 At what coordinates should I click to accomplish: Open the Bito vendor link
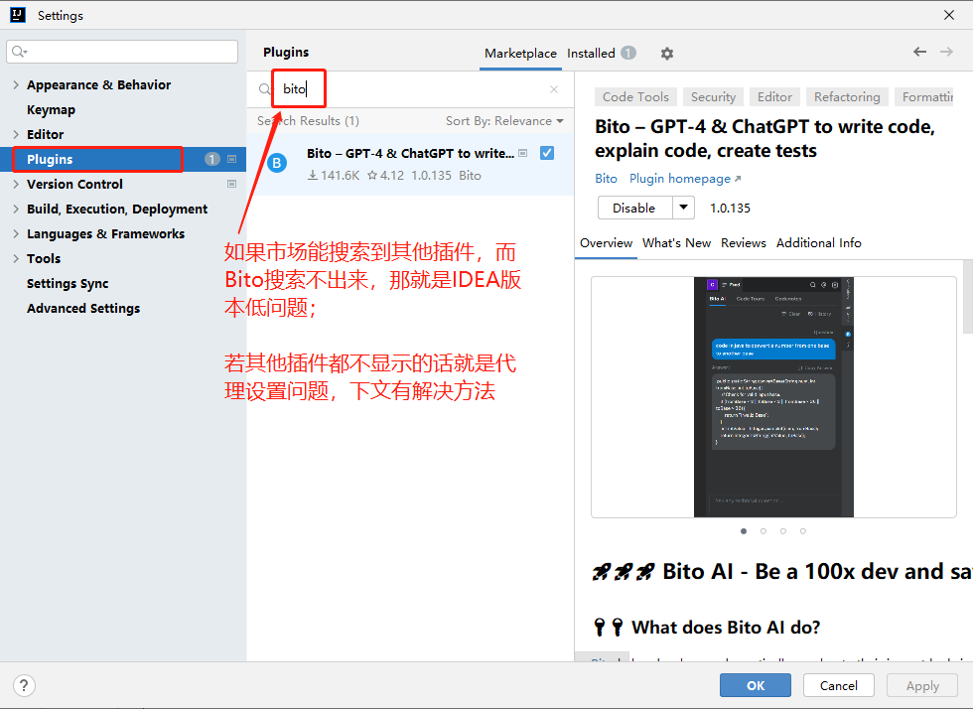click(x=607, y=179)
